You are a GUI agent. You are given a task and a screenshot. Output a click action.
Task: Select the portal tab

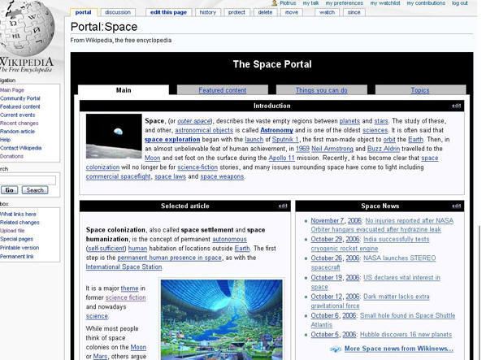click(84, 12)
